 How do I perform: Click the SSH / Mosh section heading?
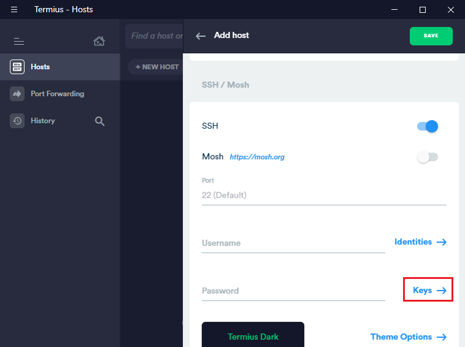pyautogui.click(x=225, y=85)
